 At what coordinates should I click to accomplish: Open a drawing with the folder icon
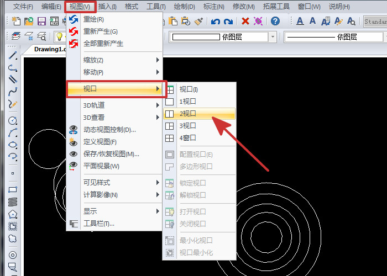29,21
